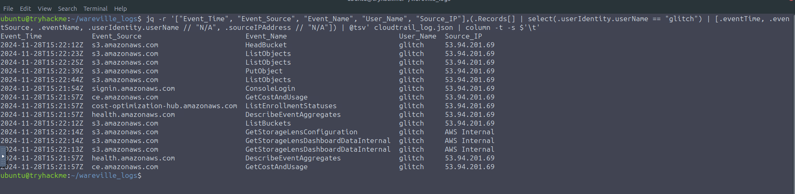Expand the side panel arrow handle
795x194 pixels.
coord(3,156)
